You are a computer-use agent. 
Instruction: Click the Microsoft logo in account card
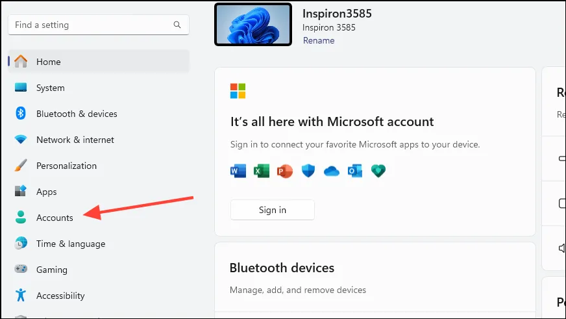tap(238, 90)
